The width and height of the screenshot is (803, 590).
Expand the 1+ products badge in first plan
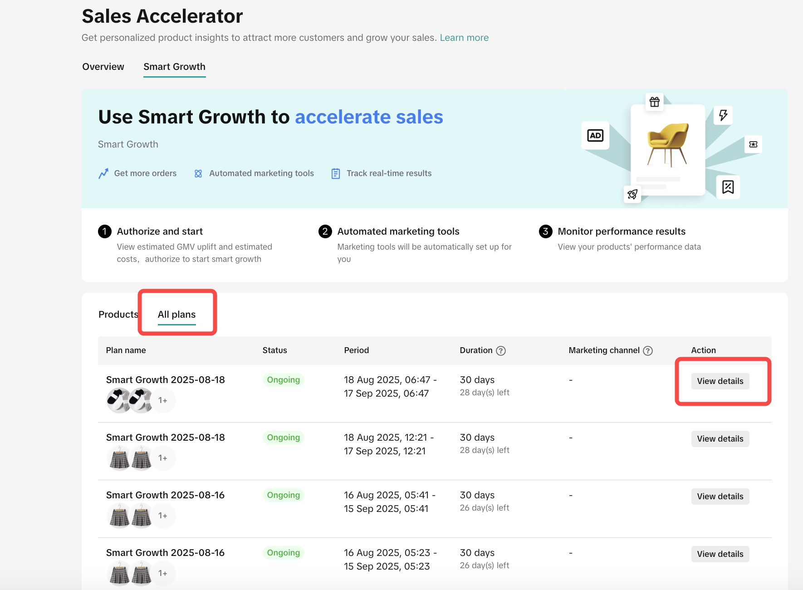163,400
